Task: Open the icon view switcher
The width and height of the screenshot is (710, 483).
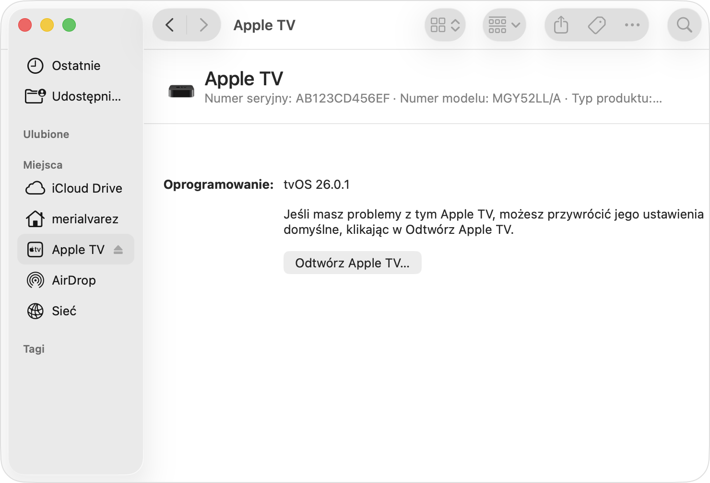Action: pos(445,25)
